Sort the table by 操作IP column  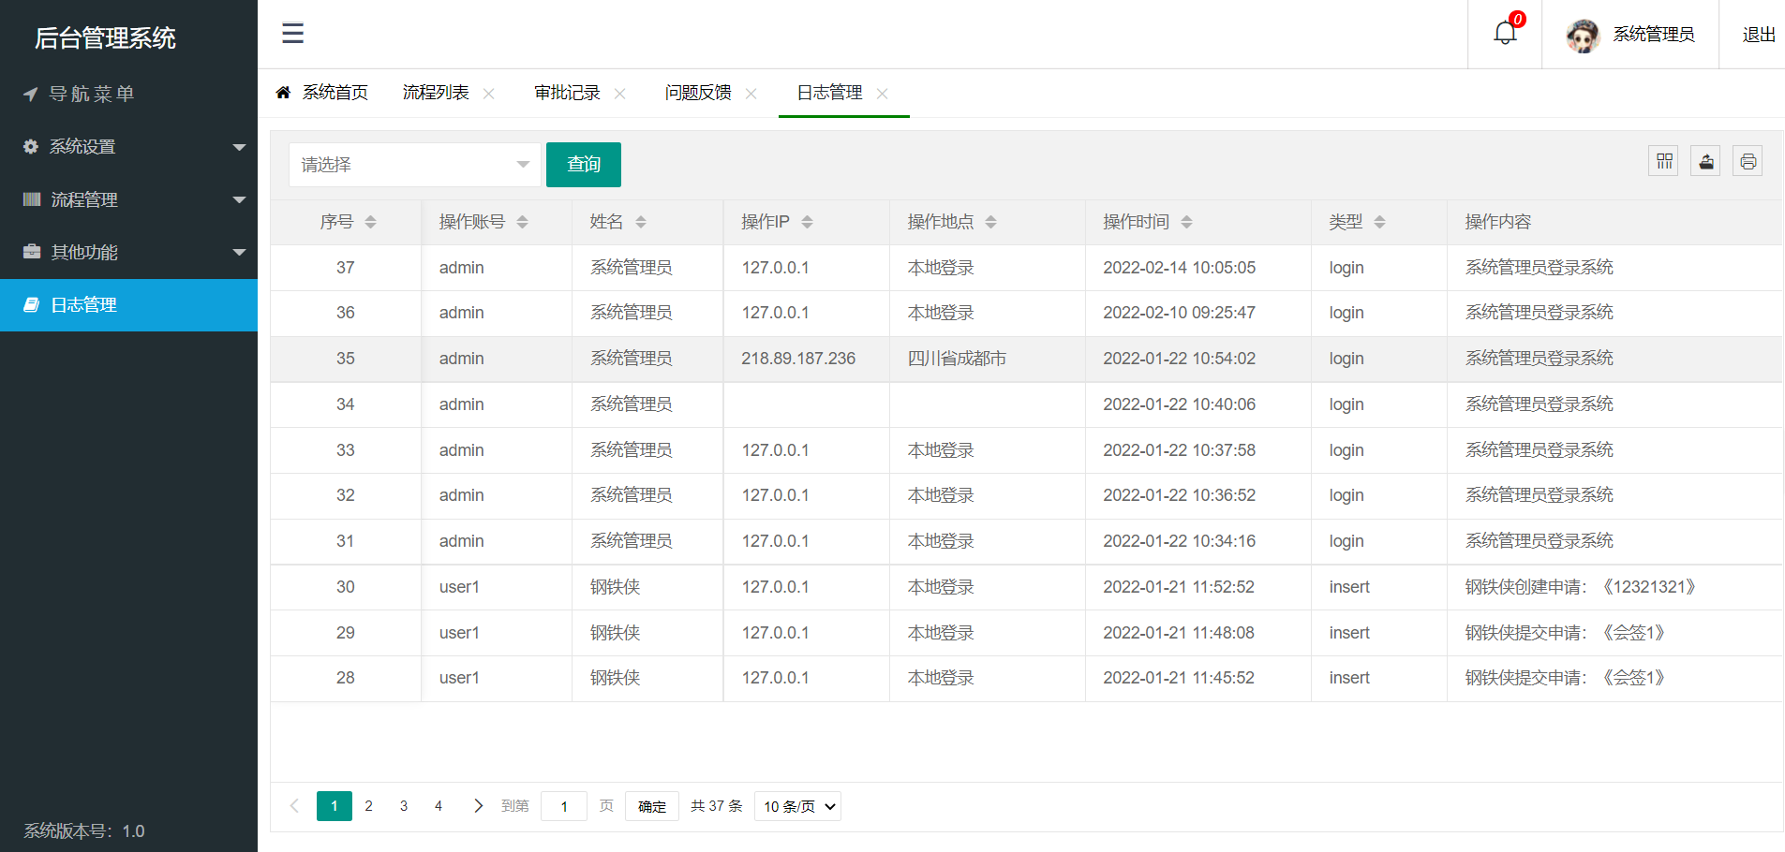(808, 222)
